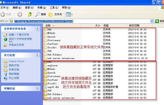The width and height of the screenshot is (164, 105).
Task: Select the MSInfo folder dated 16:10
Action: [50, 33]
